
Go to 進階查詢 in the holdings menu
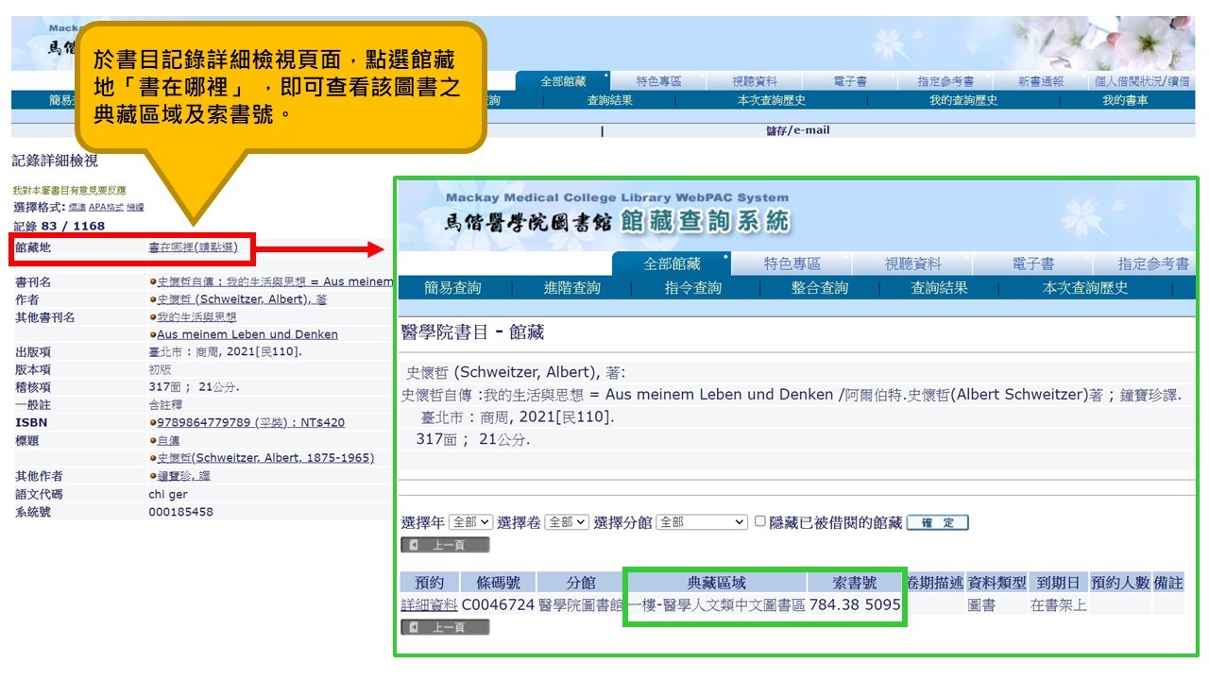pyautogui.click(x=571, y=288)
